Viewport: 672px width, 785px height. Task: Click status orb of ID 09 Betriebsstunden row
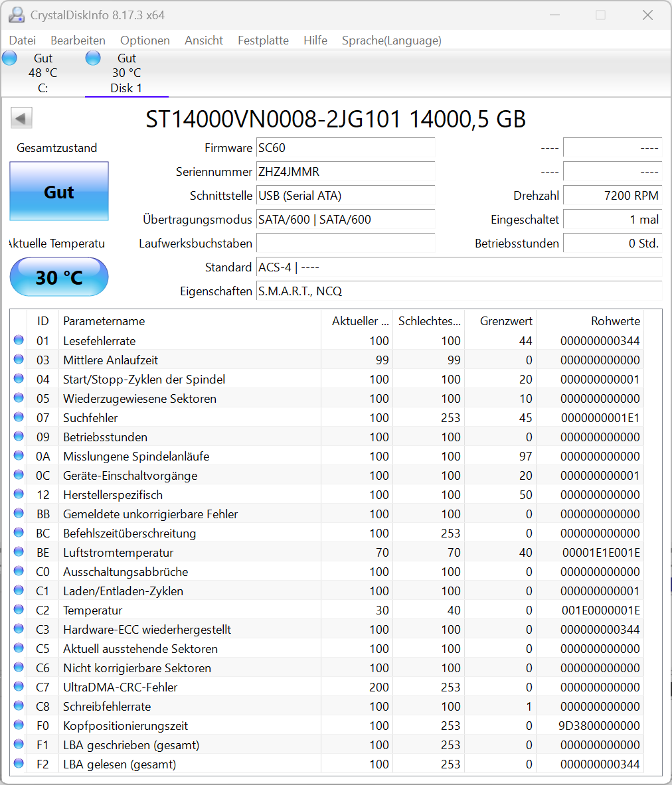pyautogui.click(x=19, y=436)
